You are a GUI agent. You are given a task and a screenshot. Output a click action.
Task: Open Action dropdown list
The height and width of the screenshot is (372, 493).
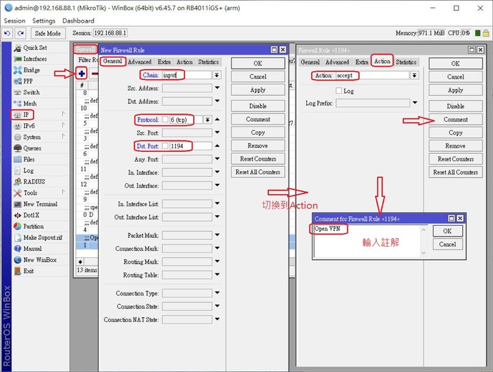[415, 75]
